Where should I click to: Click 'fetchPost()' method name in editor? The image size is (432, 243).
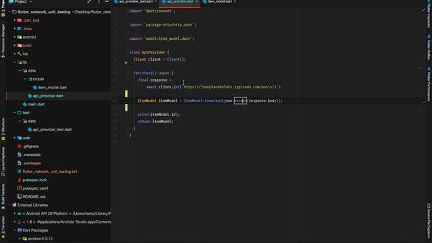[145, 74]
